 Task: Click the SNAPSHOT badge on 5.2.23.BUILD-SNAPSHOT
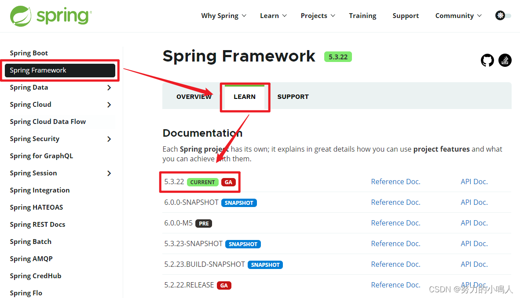tap(265, 265)
